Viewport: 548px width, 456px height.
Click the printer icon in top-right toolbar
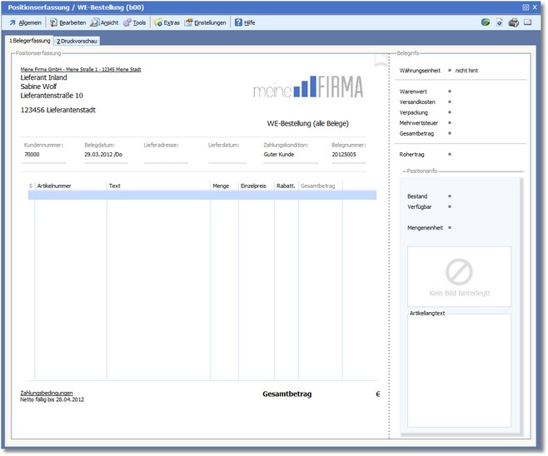pyautogui.click(x=514, y=22)
